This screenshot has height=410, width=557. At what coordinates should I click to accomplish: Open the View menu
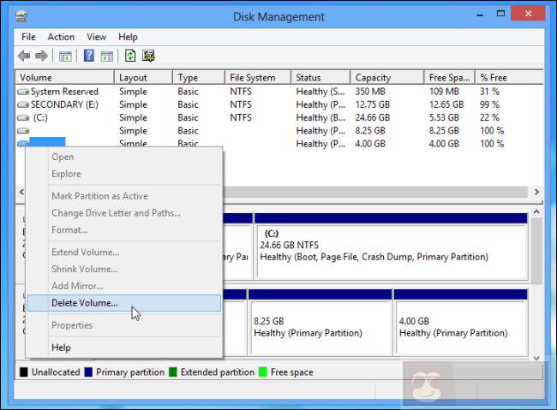pyautogui.click(x=96, y=37)
